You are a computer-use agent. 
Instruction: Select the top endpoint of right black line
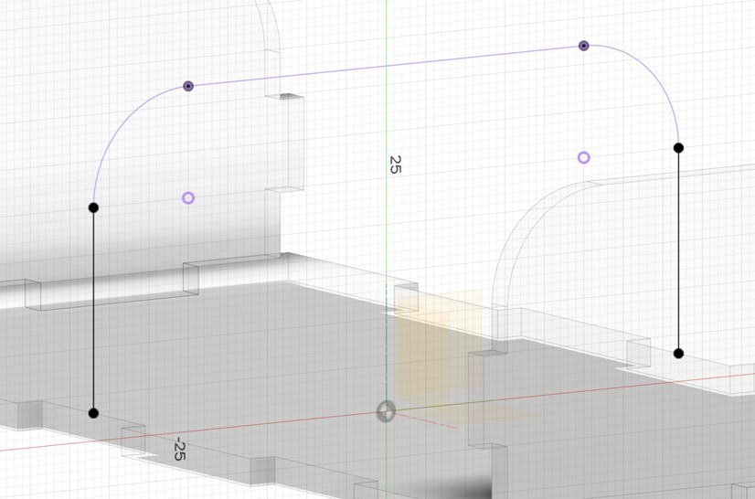tap(678, 147)
